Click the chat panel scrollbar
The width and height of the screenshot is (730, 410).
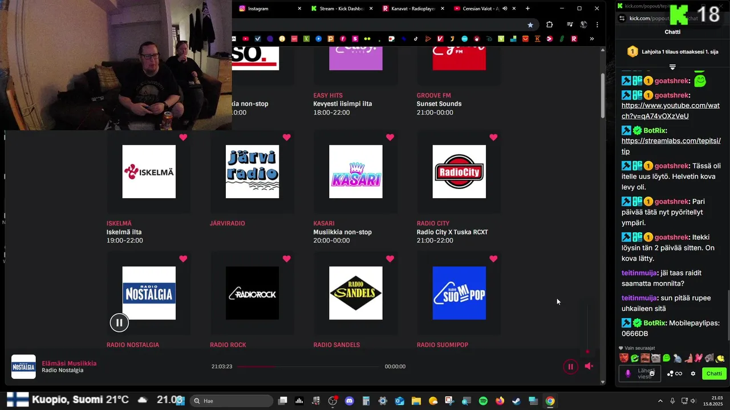click(x=728, y=316)
